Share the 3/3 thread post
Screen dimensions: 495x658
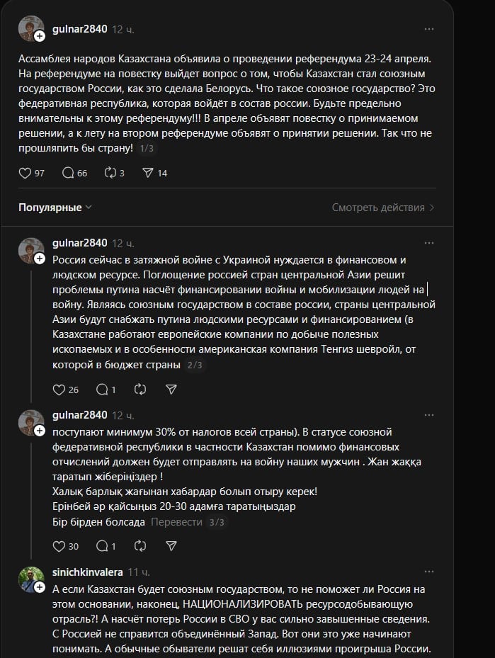(x=171, y=546)
